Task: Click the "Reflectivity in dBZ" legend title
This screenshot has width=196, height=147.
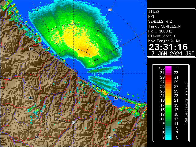Action: pyautogui.click(x=186, y=103)
